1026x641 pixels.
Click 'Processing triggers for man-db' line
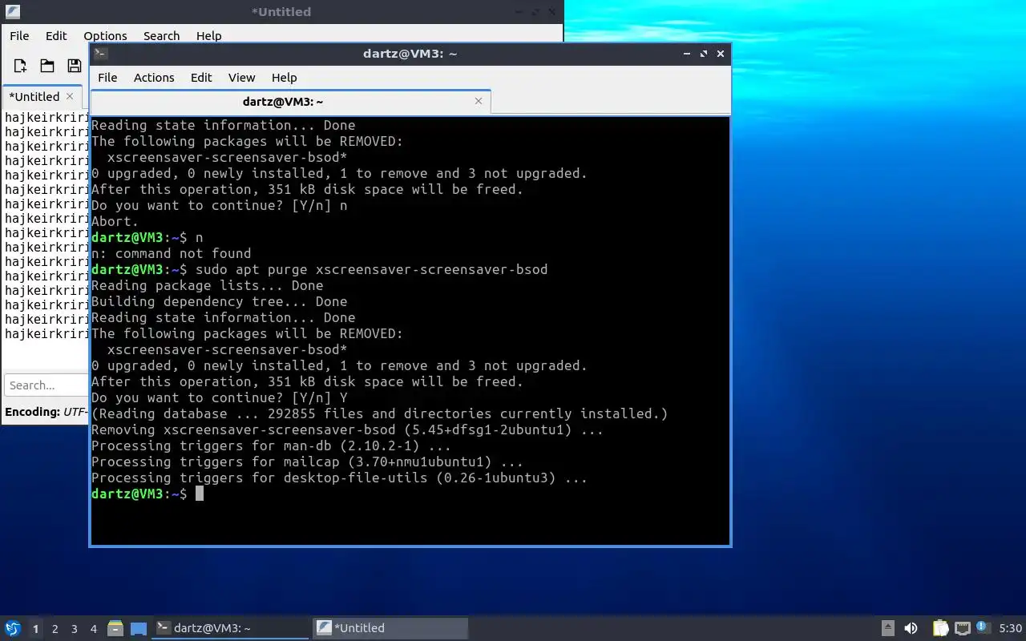(271, 445)
